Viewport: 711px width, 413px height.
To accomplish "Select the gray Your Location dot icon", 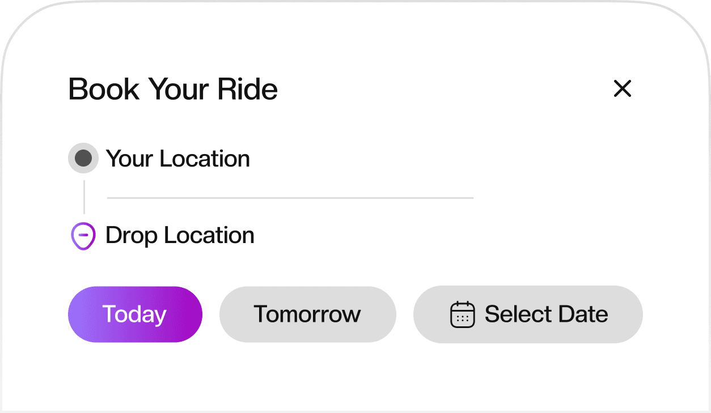I will [83, 158].
